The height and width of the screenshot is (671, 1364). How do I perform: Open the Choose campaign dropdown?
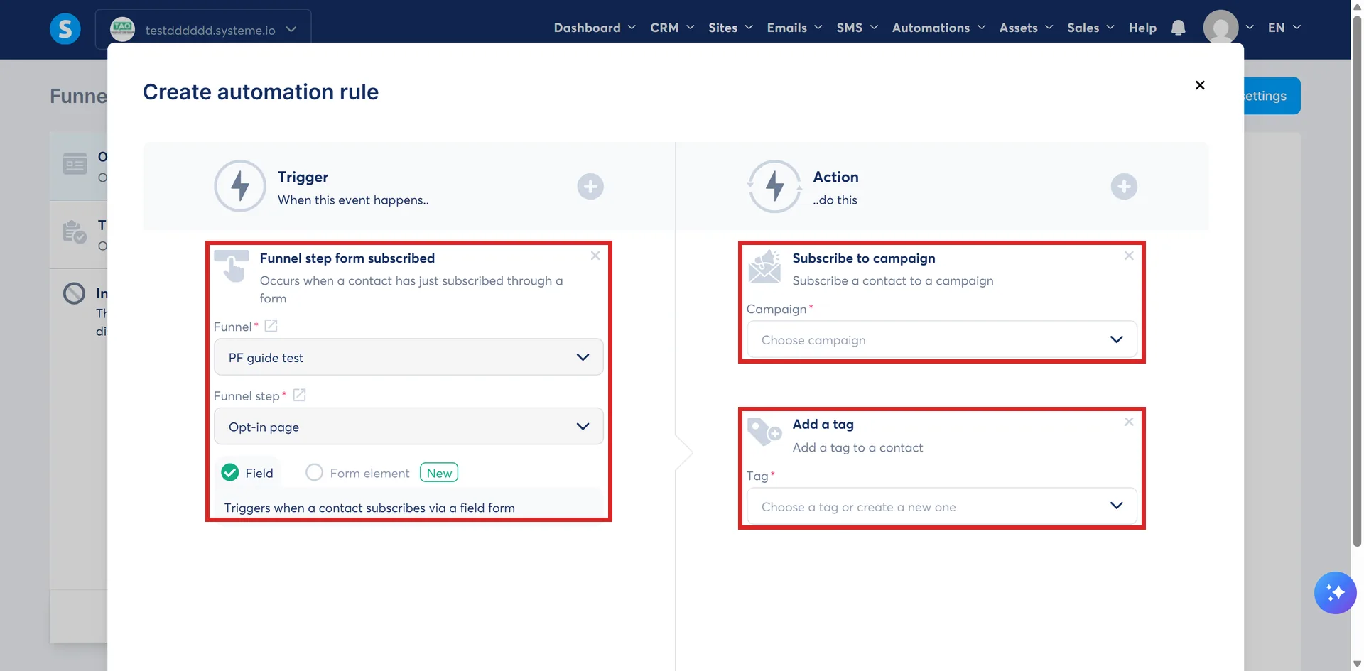[942, 339]
